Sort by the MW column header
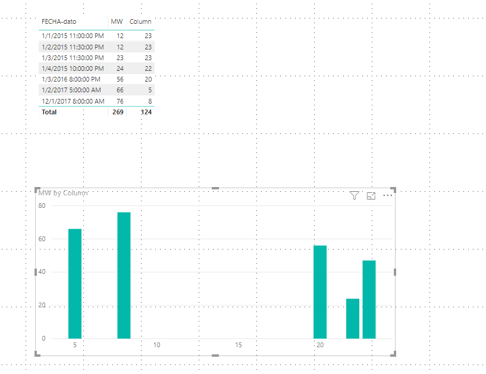 (117, 21)
